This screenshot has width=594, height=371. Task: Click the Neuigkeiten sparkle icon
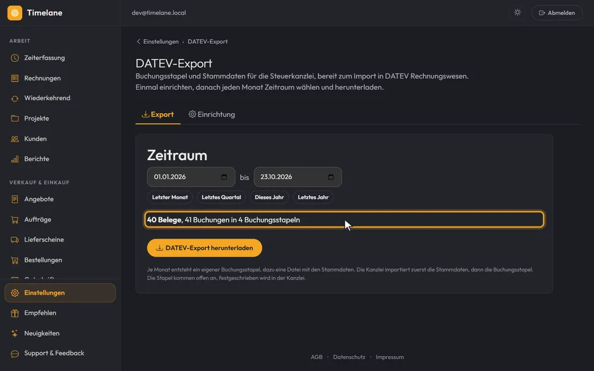(15, 333)
